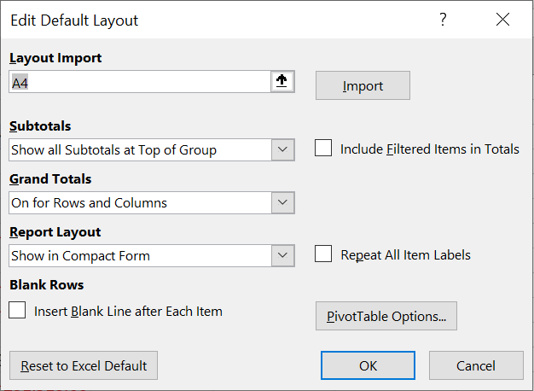This screenshot has height=391, width=534.
Task: Close the Edit Default Layout dialog
Action: 502,20
